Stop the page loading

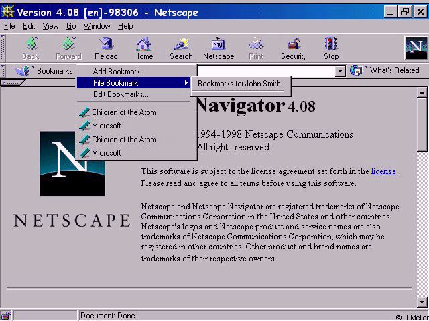click(x=331, y=48)
